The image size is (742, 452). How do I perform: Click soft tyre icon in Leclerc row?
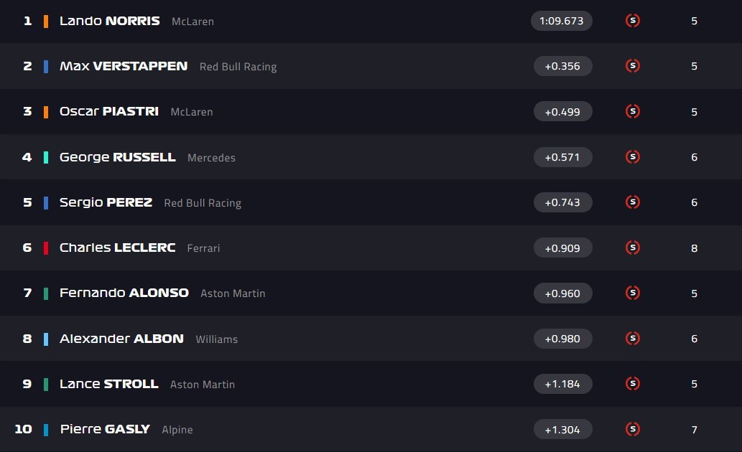tap(633, 248)
